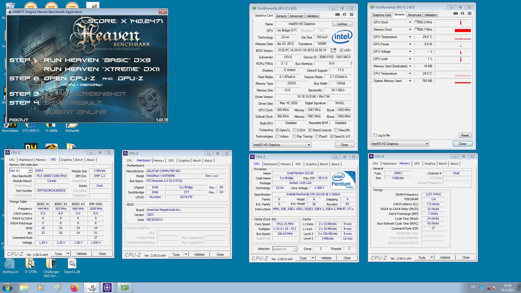Toggle the PhysX checkbox
Image resolution: width=521 pixels, height=293 pixels.
click(x=316, y=136)
